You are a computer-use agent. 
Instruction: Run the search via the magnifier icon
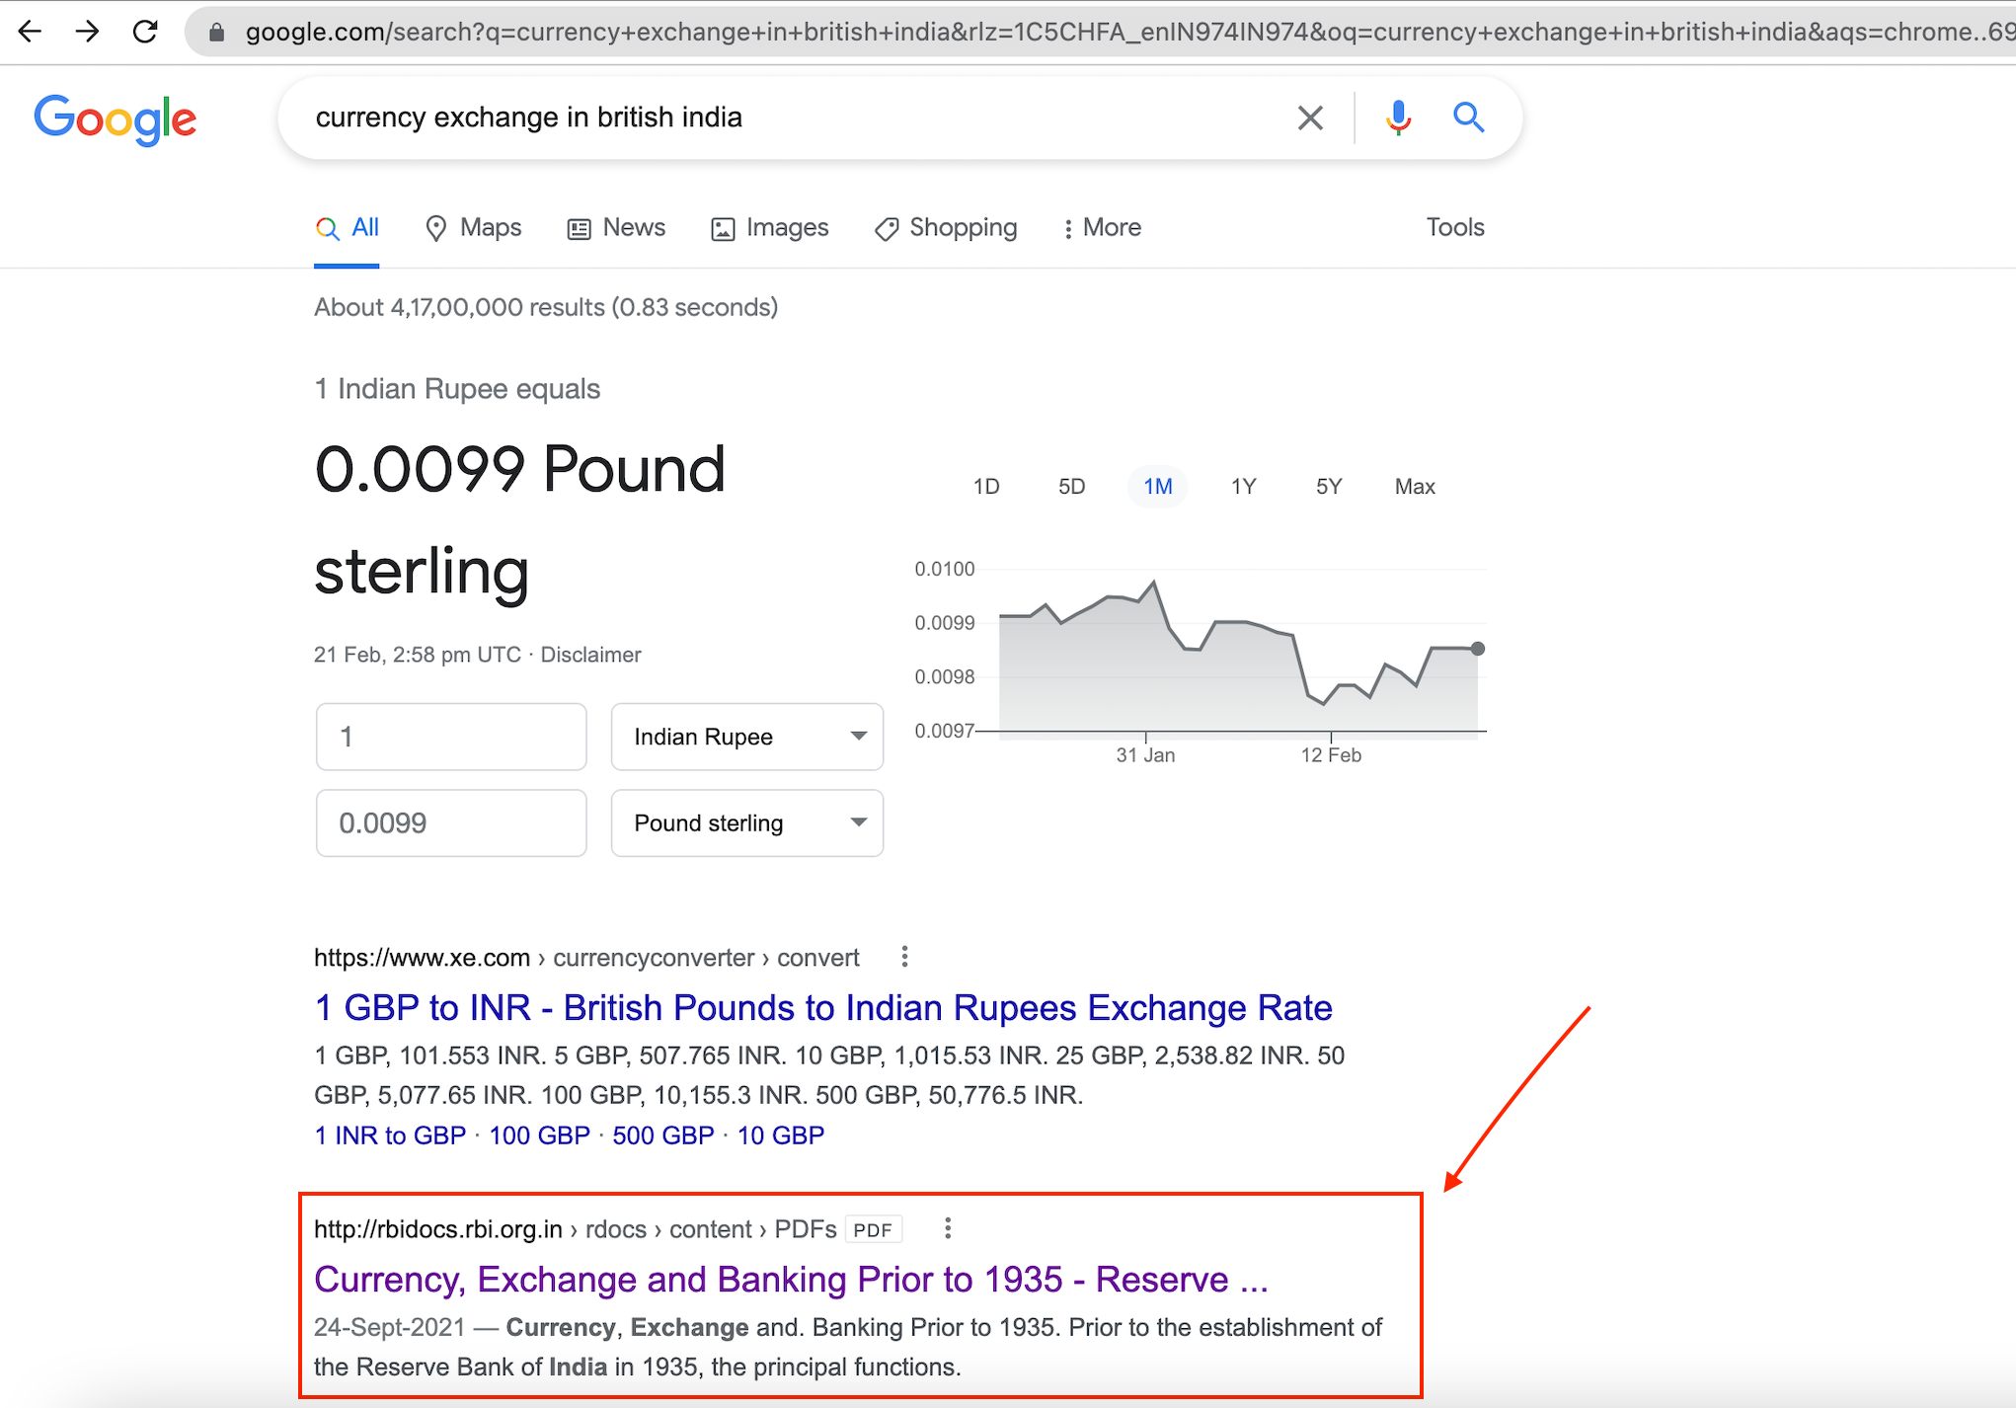tap(1469, 117)
